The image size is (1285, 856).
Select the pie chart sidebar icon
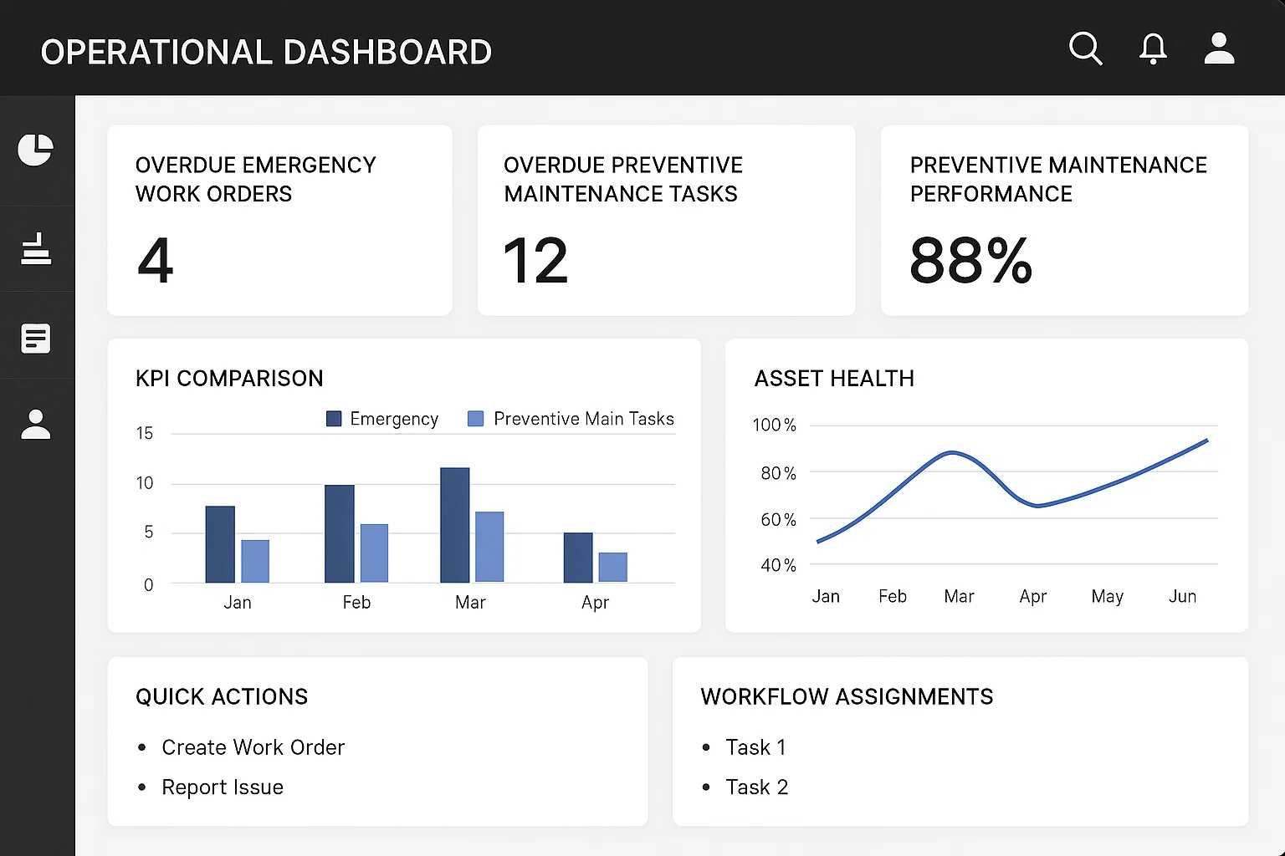coord(36,150)
